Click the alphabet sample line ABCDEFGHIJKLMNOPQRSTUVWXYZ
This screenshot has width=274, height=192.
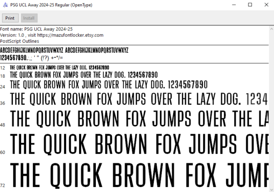(x=64, y=51)
